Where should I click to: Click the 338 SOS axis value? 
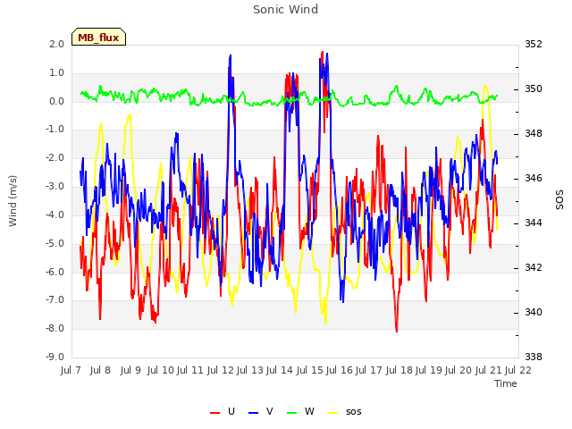point(534,357)
